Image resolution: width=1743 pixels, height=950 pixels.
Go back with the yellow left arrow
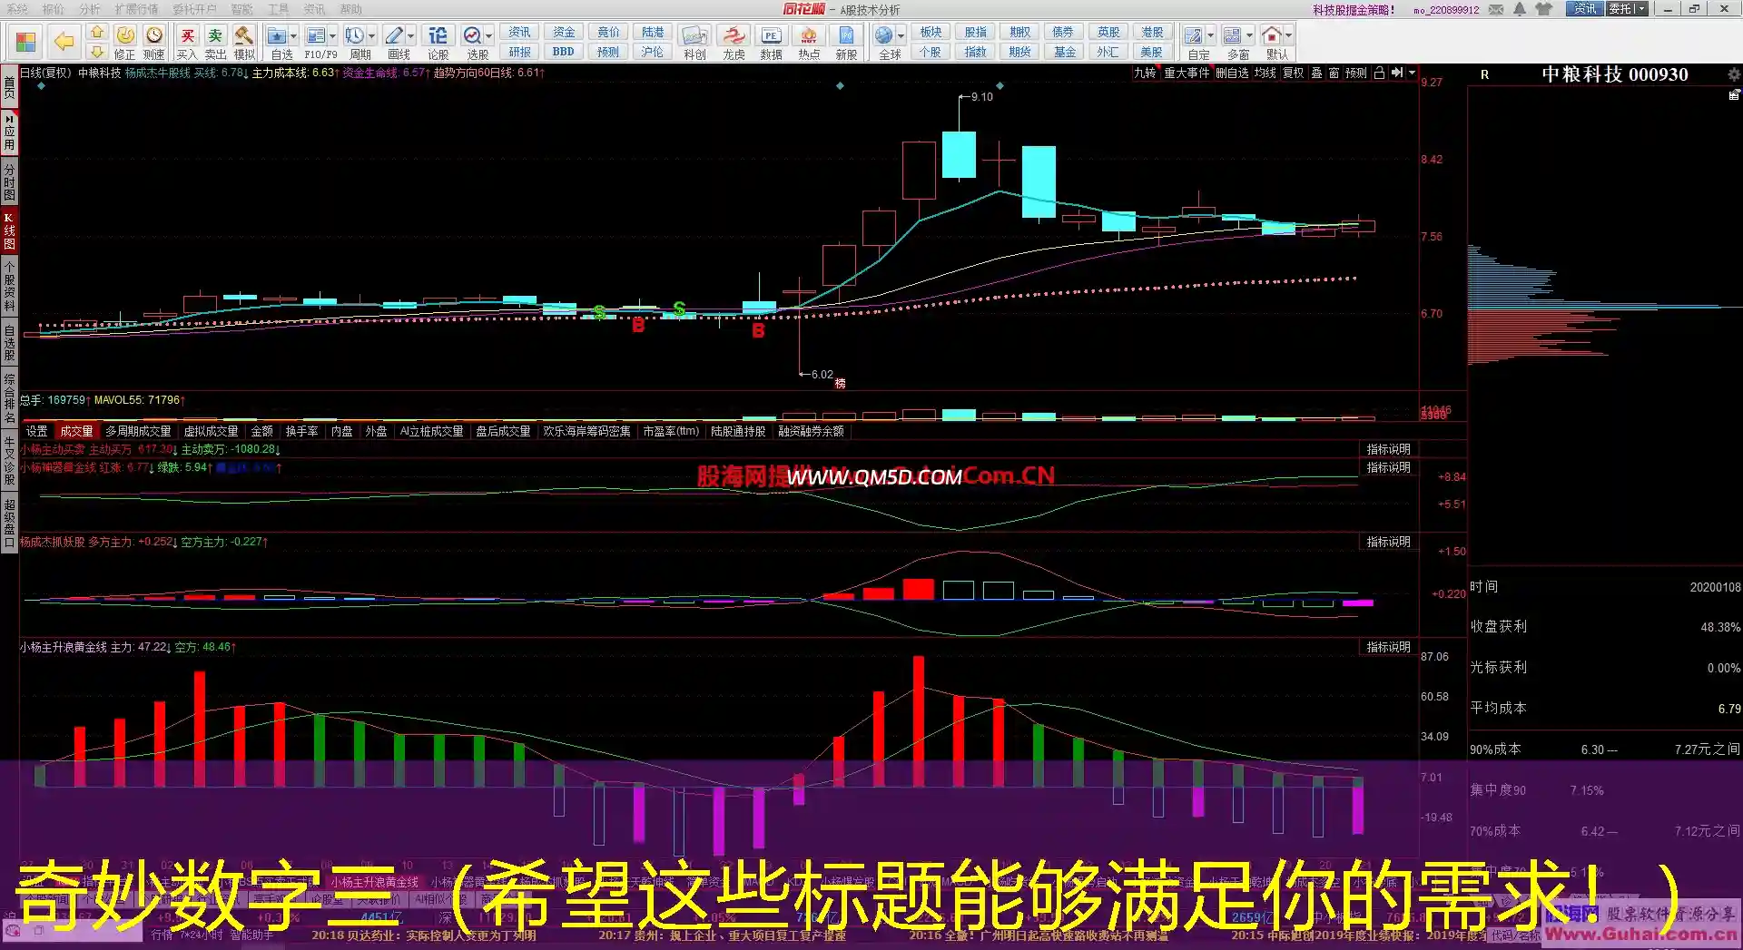pos(64,42)
